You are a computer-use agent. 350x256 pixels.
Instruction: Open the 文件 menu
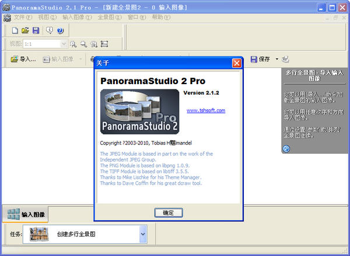tap(22, 18)
